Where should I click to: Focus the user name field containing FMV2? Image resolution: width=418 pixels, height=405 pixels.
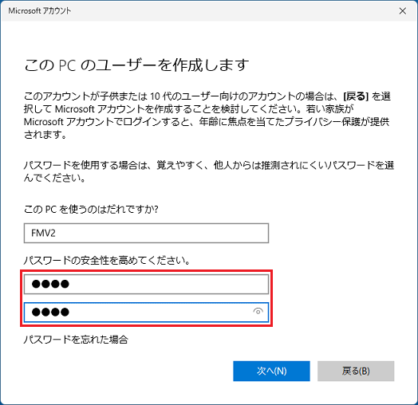point(146,233)
